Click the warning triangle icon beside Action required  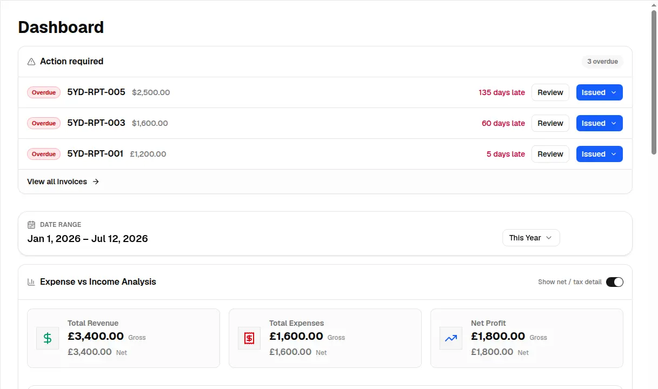(31, 62)
